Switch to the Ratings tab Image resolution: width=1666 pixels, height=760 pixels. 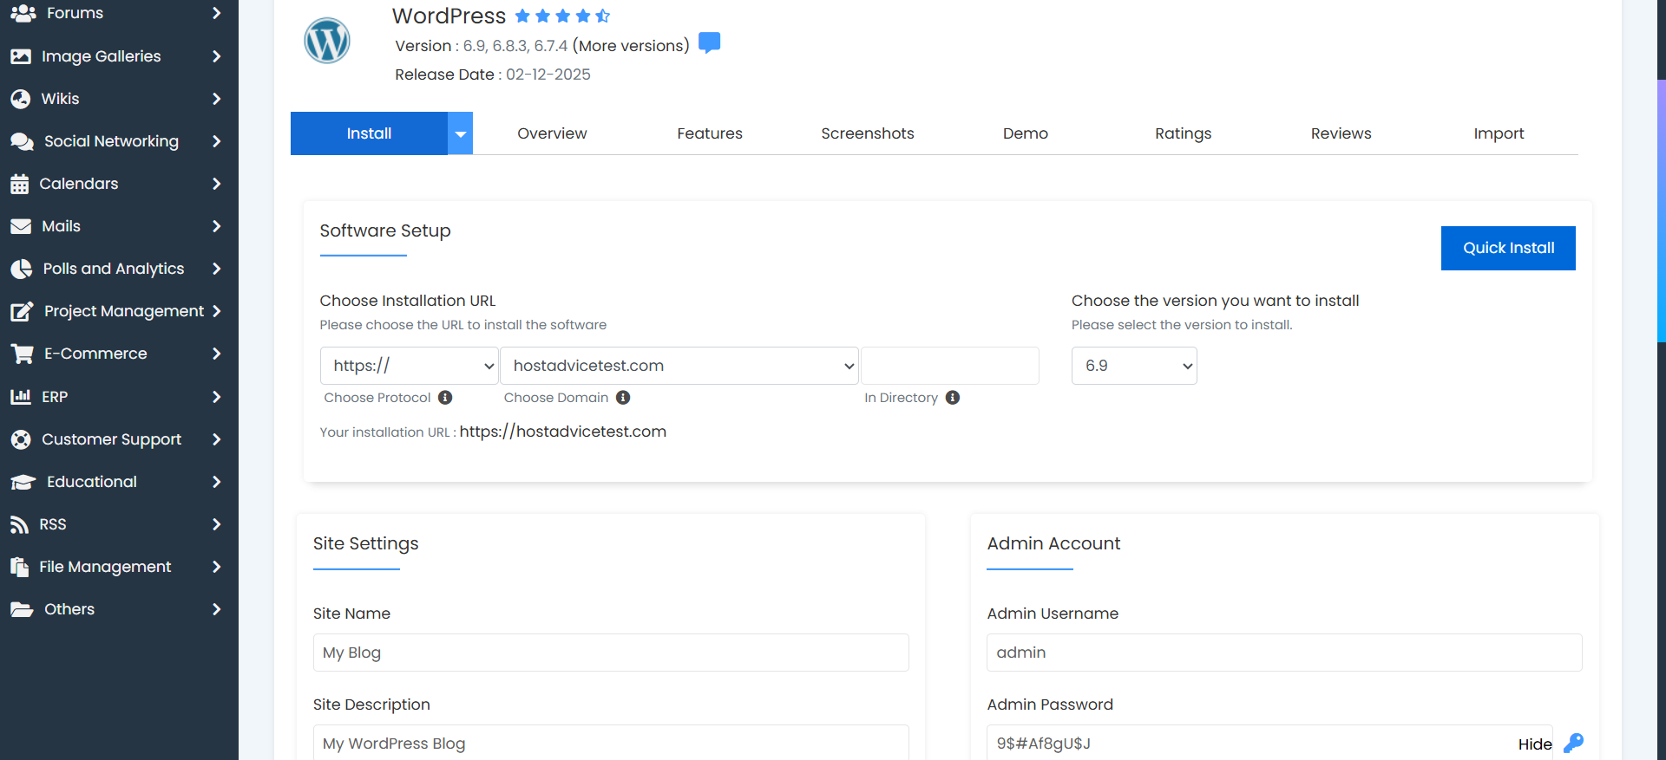(1184, 133)
